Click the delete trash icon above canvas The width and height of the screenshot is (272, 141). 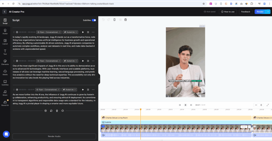pos(126,20)
